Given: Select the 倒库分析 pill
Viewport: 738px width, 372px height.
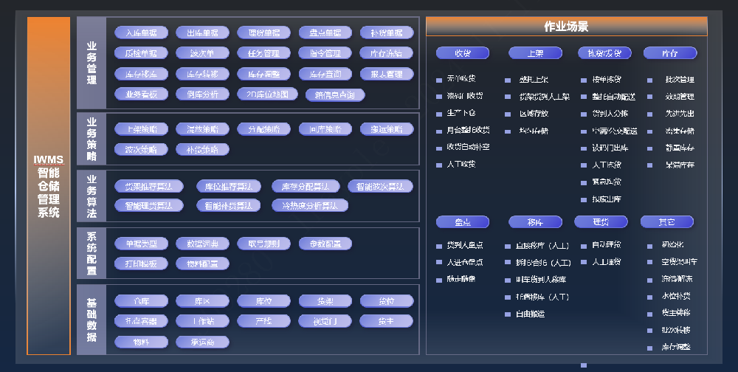Looking at the screenshot, I should point(202,94).
